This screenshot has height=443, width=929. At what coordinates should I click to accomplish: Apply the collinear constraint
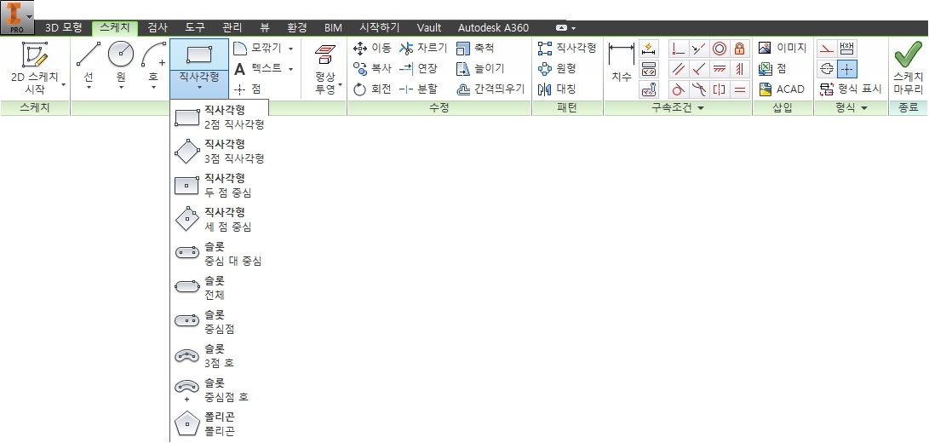pos(700,49)
